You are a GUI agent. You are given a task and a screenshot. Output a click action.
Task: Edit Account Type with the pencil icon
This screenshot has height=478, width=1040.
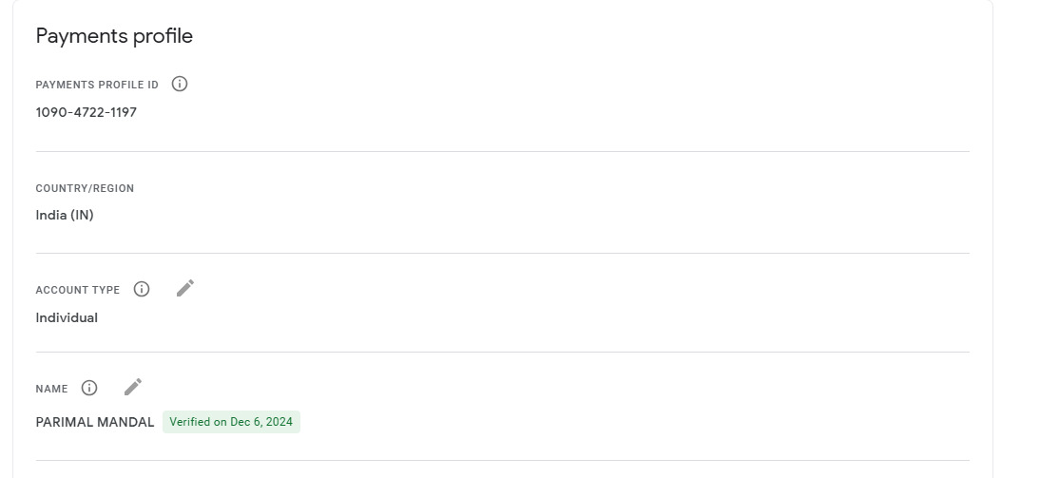185,288
